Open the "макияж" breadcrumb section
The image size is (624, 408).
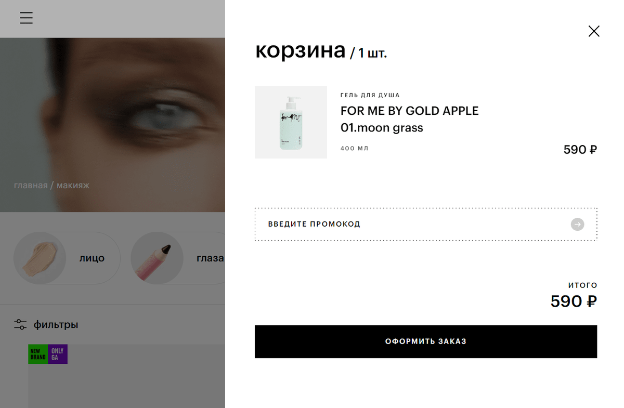click(x=73, y=185)
